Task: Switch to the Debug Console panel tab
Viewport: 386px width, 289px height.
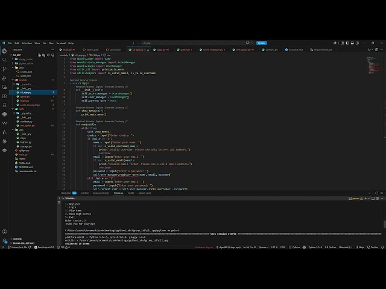Action: (101, 193)
